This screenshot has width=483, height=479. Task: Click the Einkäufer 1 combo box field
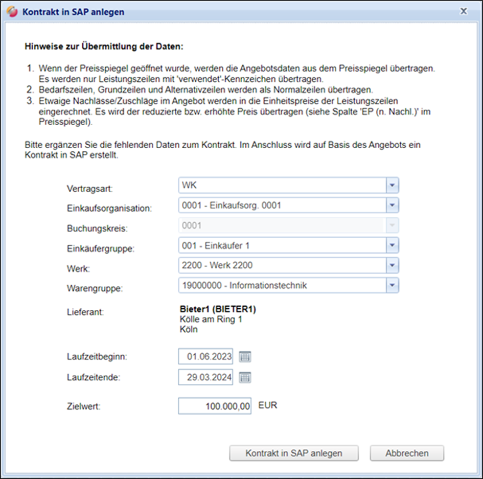(281, 246)
